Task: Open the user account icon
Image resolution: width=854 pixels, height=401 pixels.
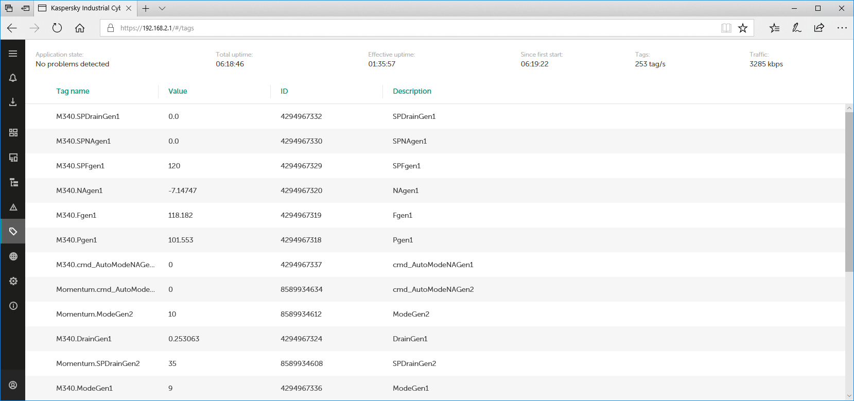Action: click(13, 385)
